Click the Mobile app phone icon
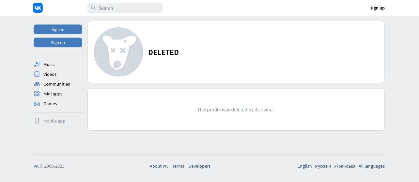Image resolution: width=419 pixels, height=182 pixels. click(37, 121)
